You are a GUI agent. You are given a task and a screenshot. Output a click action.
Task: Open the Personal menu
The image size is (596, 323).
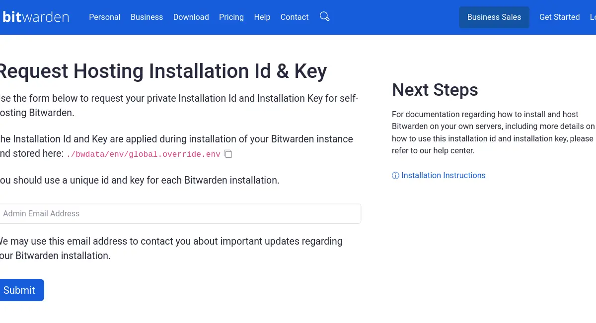[x=105, y=17]
